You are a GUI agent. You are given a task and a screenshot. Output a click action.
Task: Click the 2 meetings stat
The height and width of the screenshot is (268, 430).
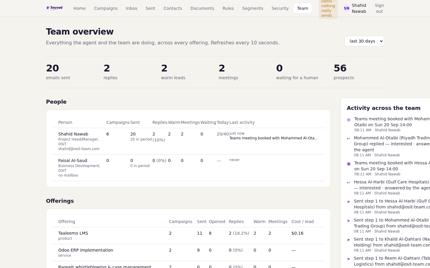point(228,72)
